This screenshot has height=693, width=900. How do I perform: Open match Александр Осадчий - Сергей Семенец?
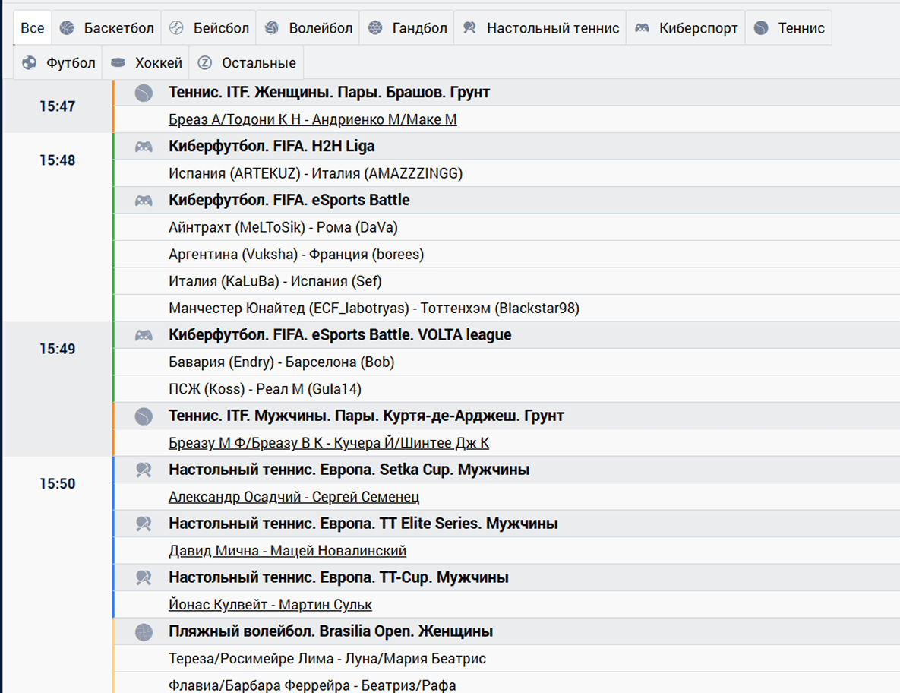(294, 497)
